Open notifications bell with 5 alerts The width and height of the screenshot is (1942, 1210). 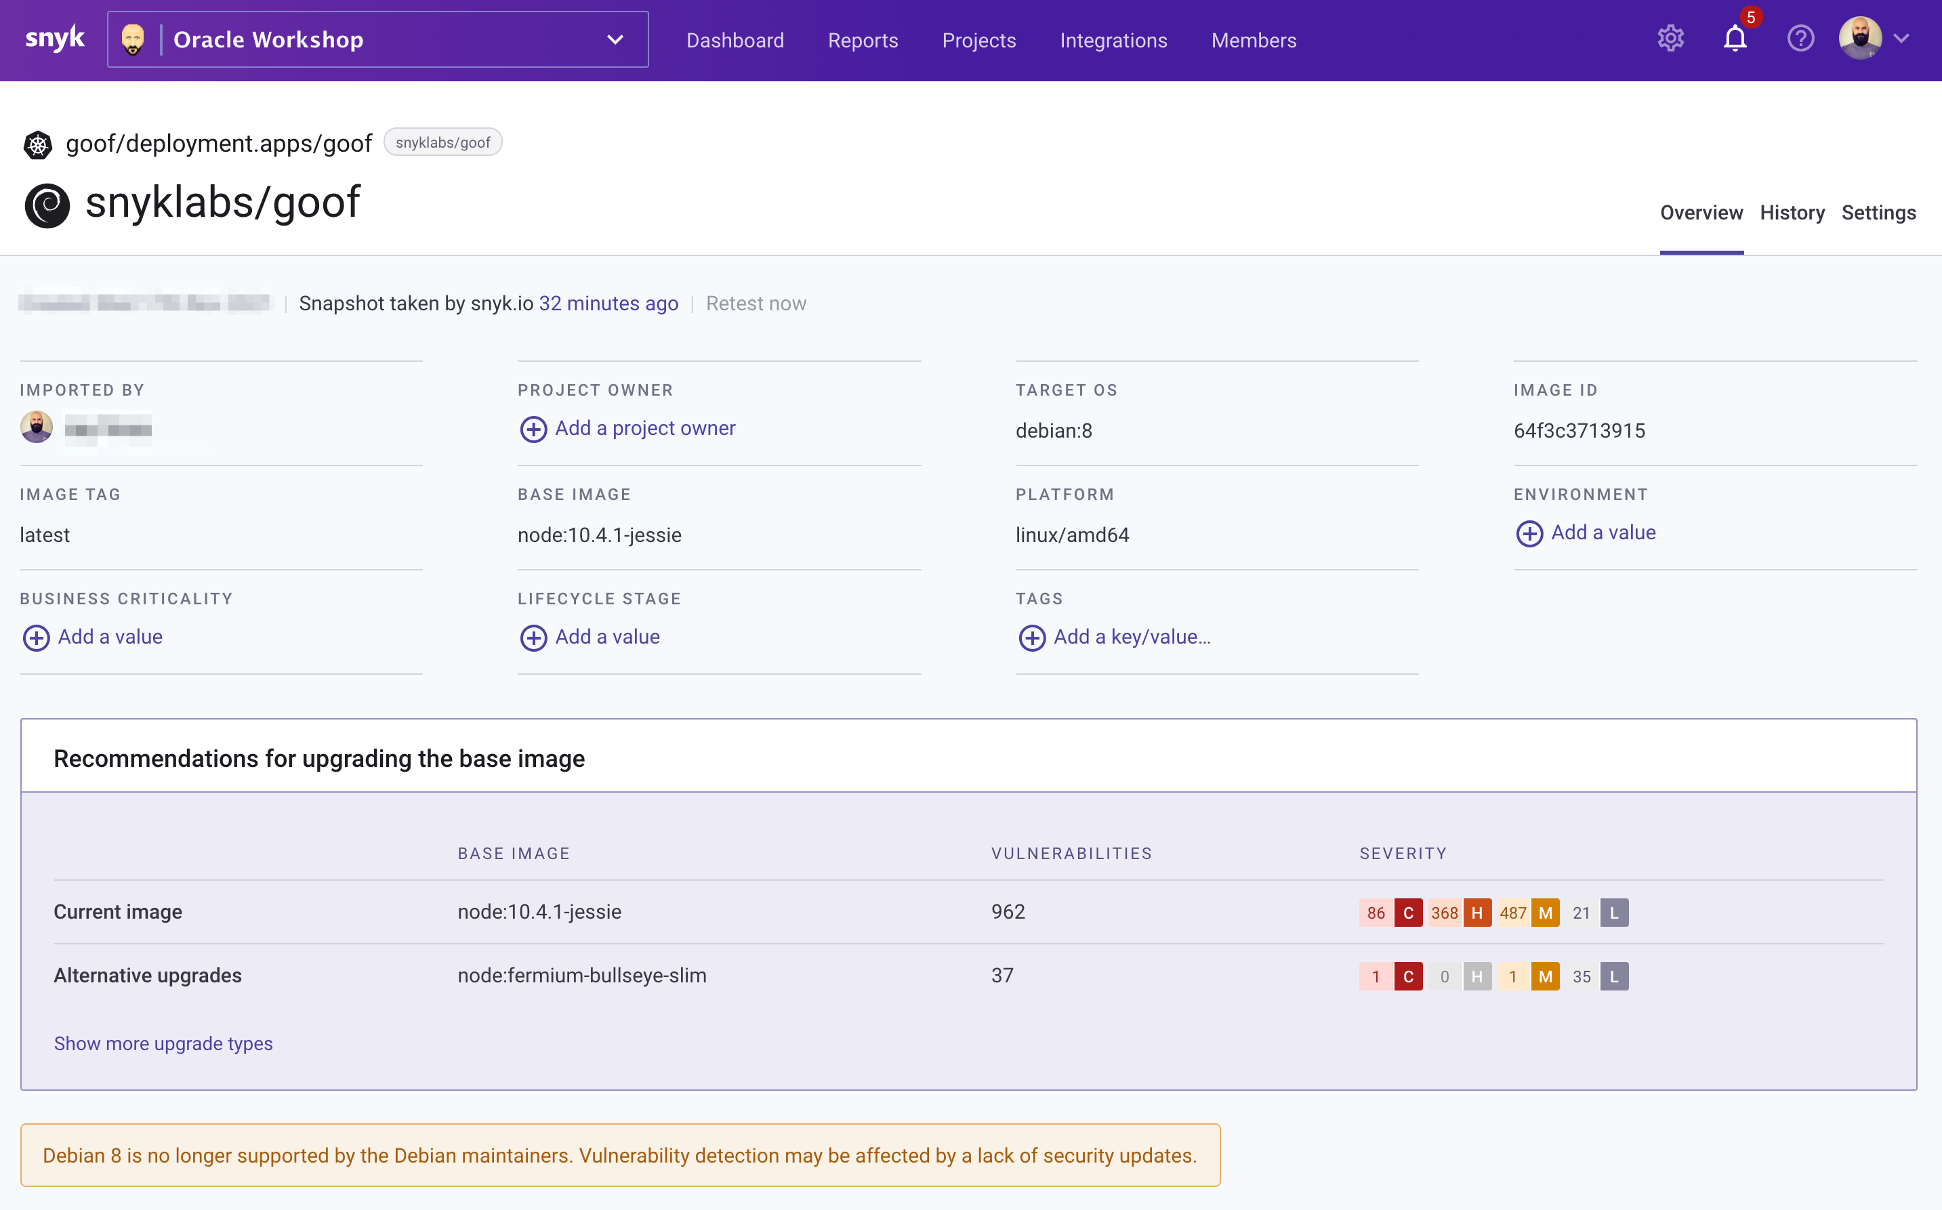pyautogui.click(x=1735, y=39)
